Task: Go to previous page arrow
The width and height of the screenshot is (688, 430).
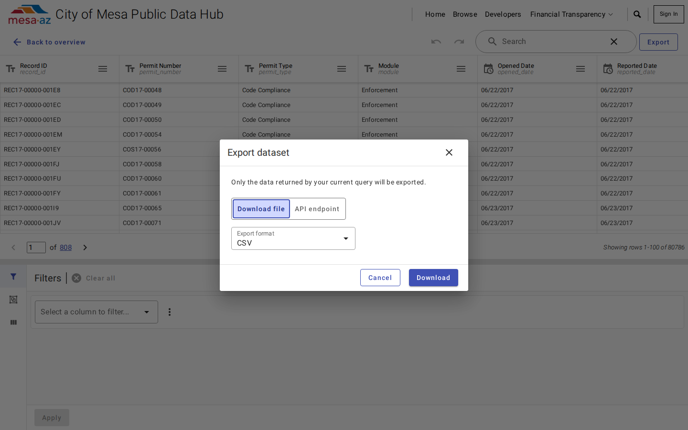Action: (x=13, y=247)
